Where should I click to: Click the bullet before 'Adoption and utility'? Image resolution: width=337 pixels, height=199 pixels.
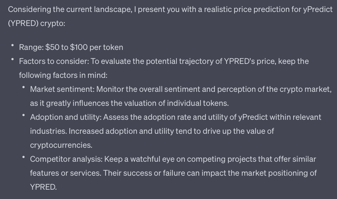[x=24, y=115]
